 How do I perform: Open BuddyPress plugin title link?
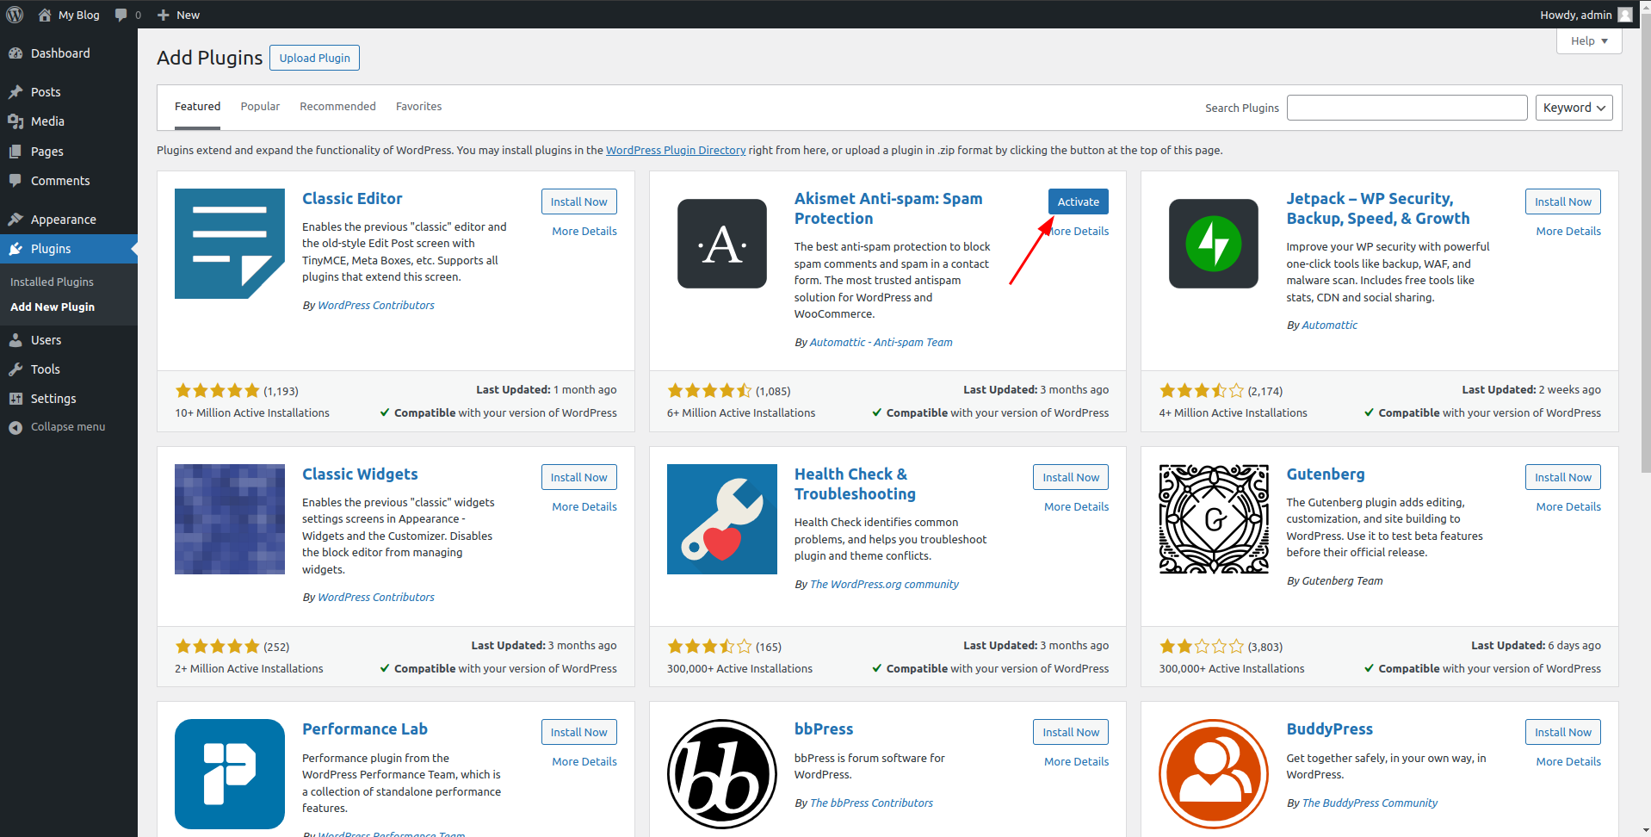tap(1329, 728)
